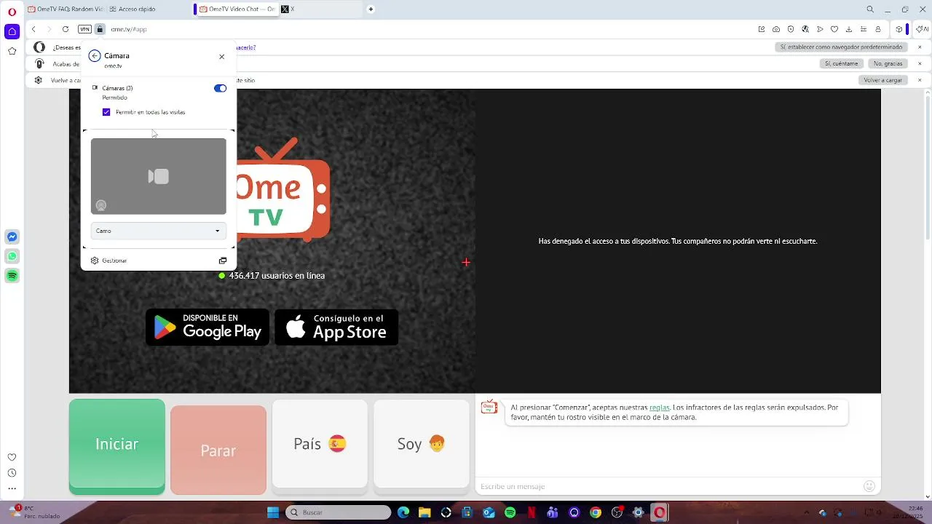Open the sidebar bookmarks star icon
The height and width of the screenshot is (524, 932).
(x=12, y=51)
